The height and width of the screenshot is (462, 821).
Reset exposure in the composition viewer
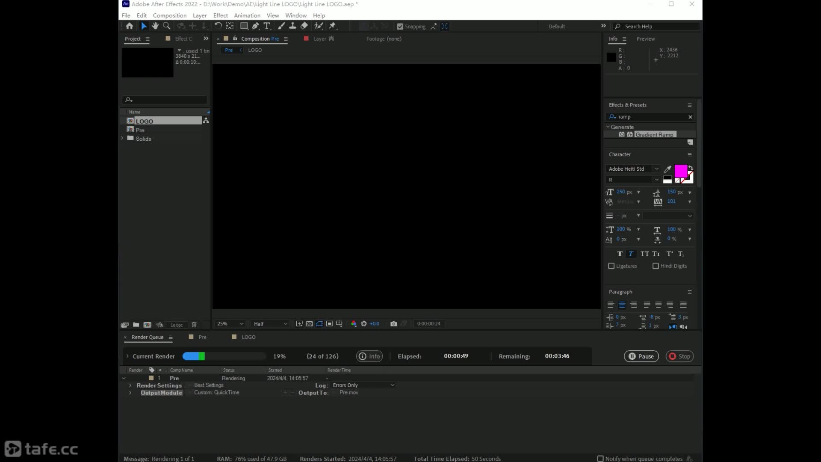(364, 324)
